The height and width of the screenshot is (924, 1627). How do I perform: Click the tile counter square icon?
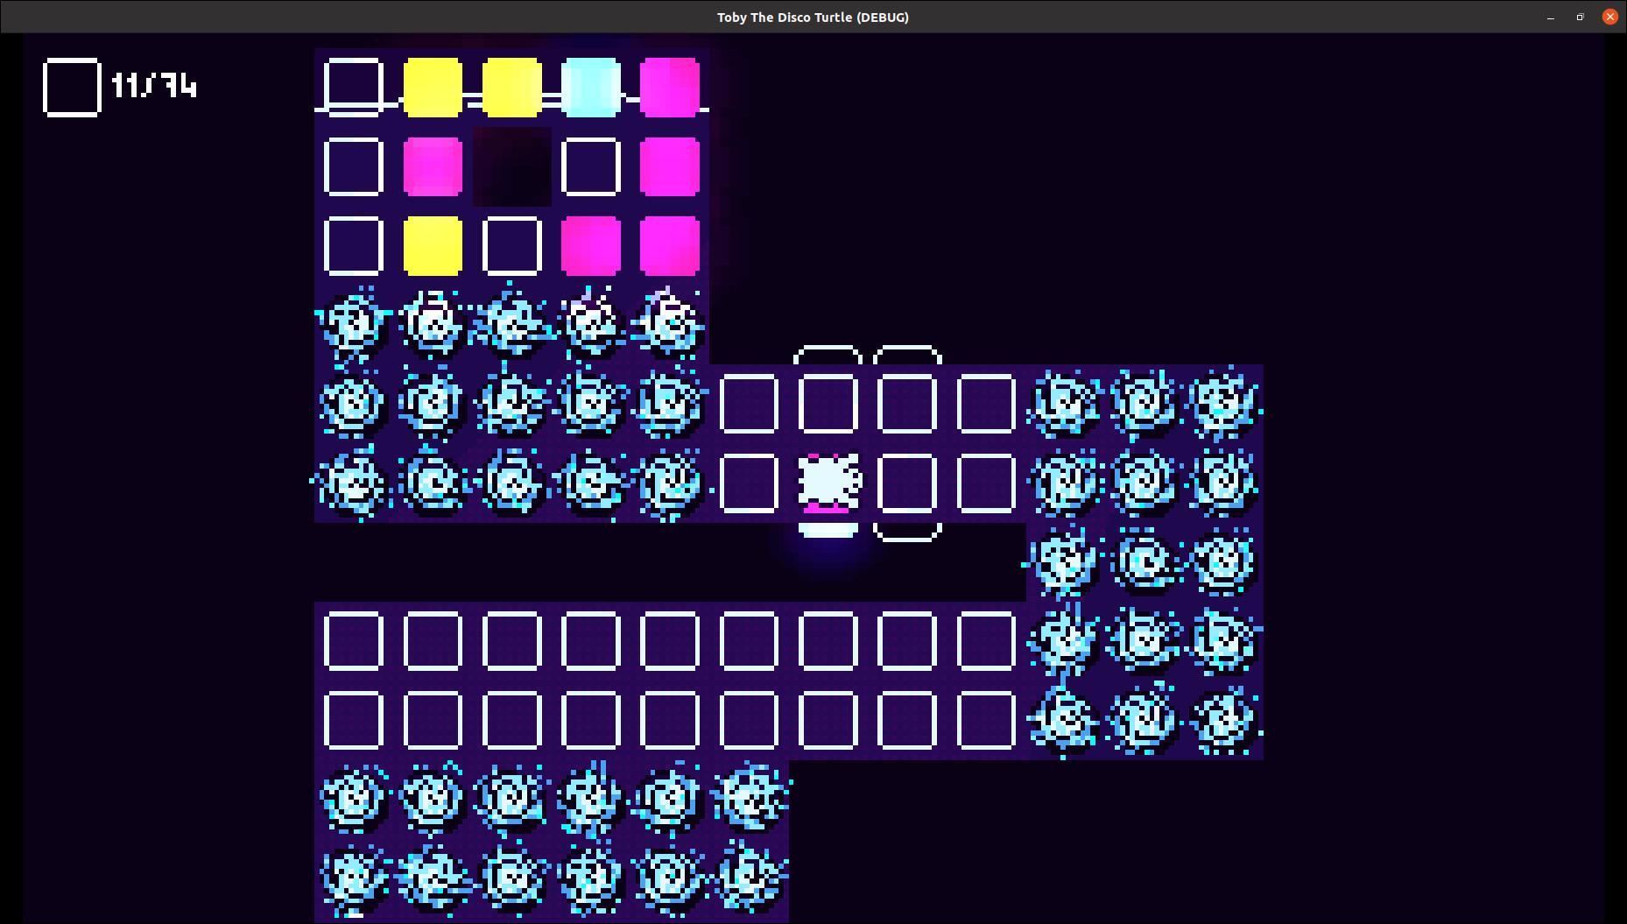(72, 87)
